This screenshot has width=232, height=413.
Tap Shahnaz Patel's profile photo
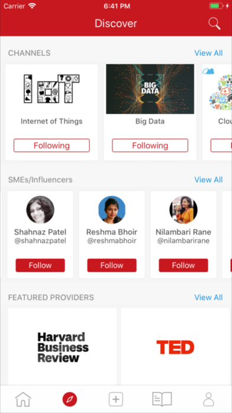point(40,209)
